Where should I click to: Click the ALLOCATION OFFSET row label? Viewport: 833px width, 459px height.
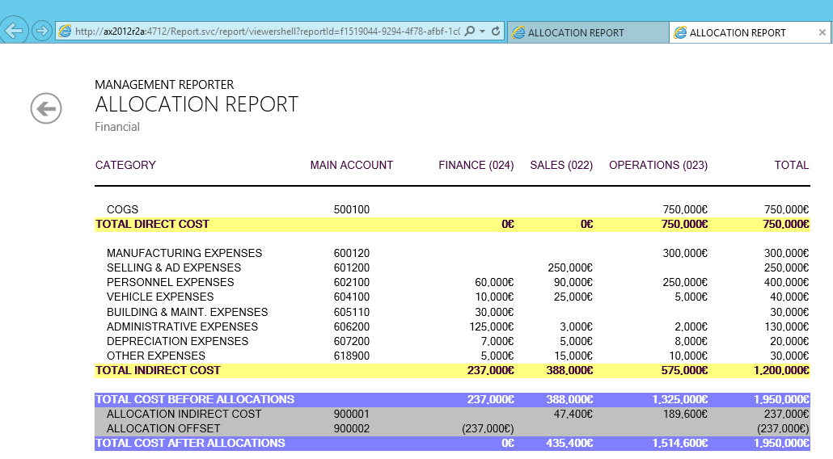click(x=163, y=428)
